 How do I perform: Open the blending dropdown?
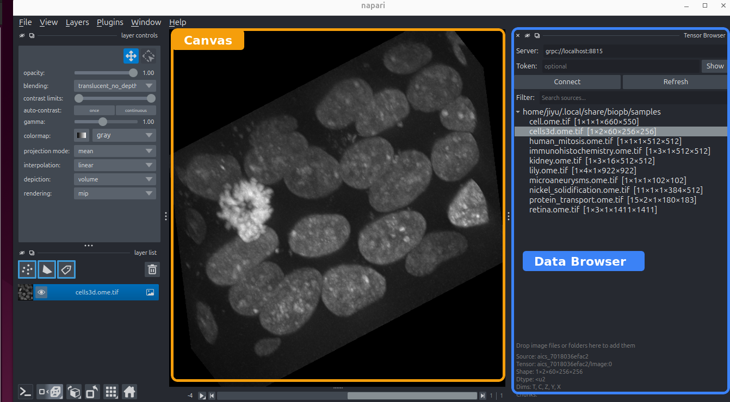tap(115, 86)
